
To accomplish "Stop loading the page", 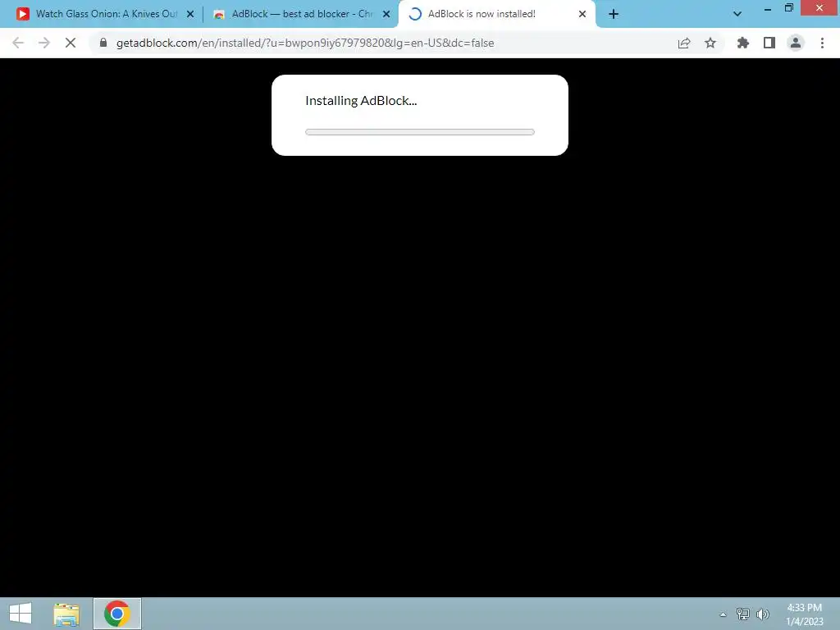I will click(x=71, y=43).
